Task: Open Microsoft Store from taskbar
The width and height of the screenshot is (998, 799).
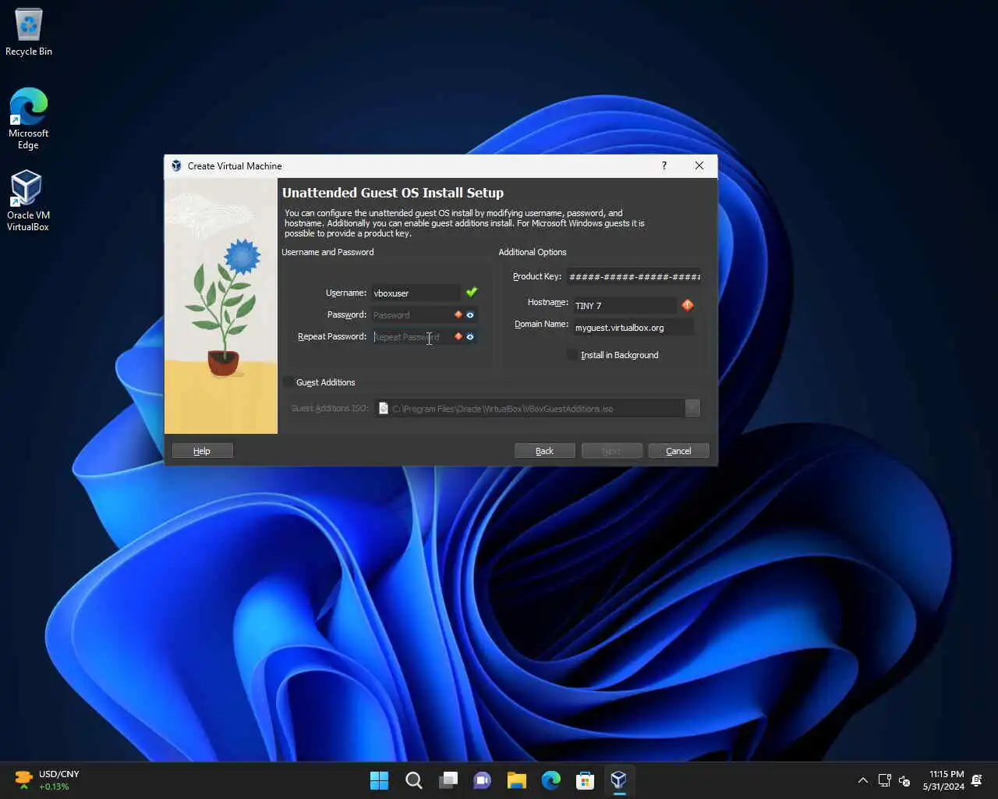Action: [x=586, y=780]
